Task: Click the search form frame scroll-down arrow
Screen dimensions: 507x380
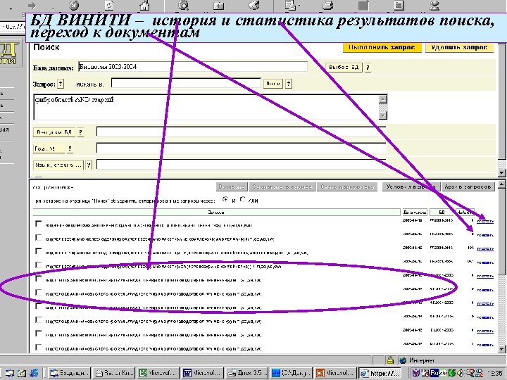Action: (x=501, y=173)
